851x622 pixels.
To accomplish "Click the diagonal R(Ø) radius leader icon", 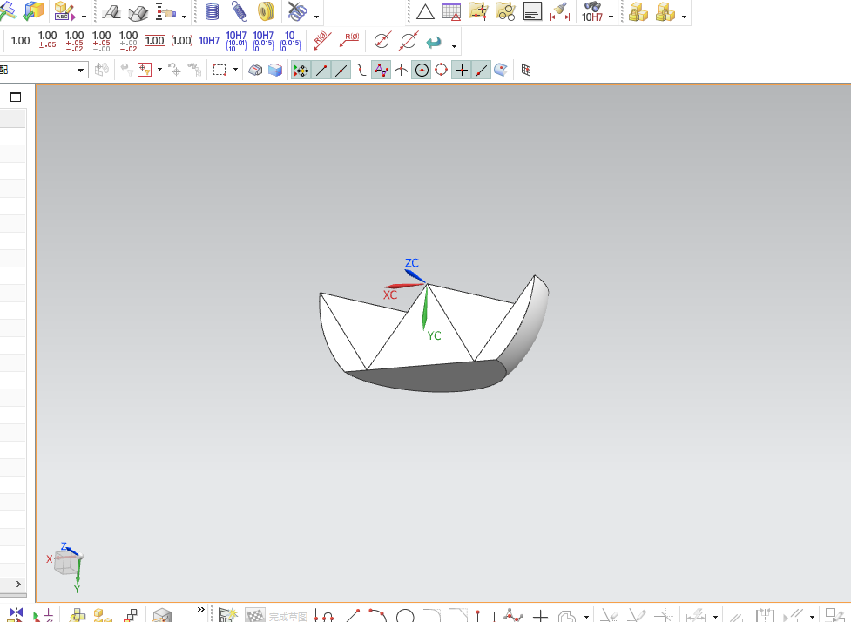I will coord(322,41).
